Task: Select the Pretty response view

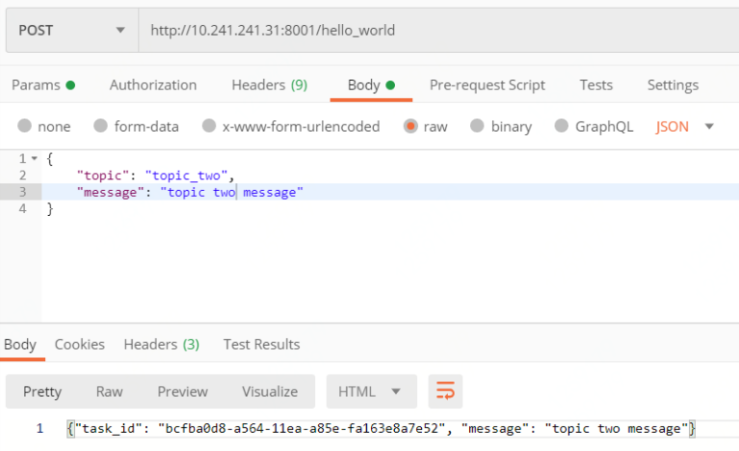Action: click(x=42, y=391)
